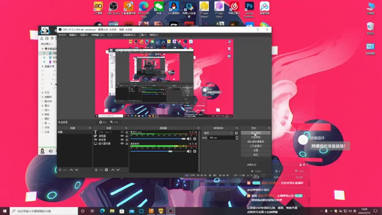Adjust transition duration stepper arrows
Screen dimensions: 382x215
237,138
